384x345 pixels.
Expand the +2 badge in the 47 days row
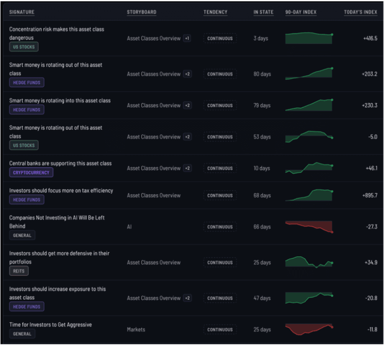[187, 298]
